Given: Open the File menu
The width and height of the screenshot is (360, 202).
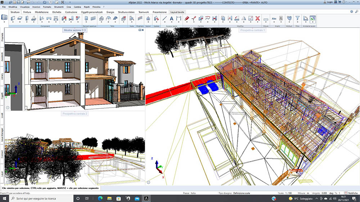Looking at the screenshot, I should pos(4,7).
